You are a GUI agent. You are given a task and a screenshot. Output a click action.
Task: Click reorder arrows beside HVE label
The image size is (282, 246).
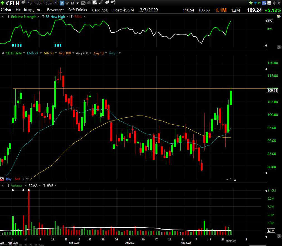click(x=44, y=185)
